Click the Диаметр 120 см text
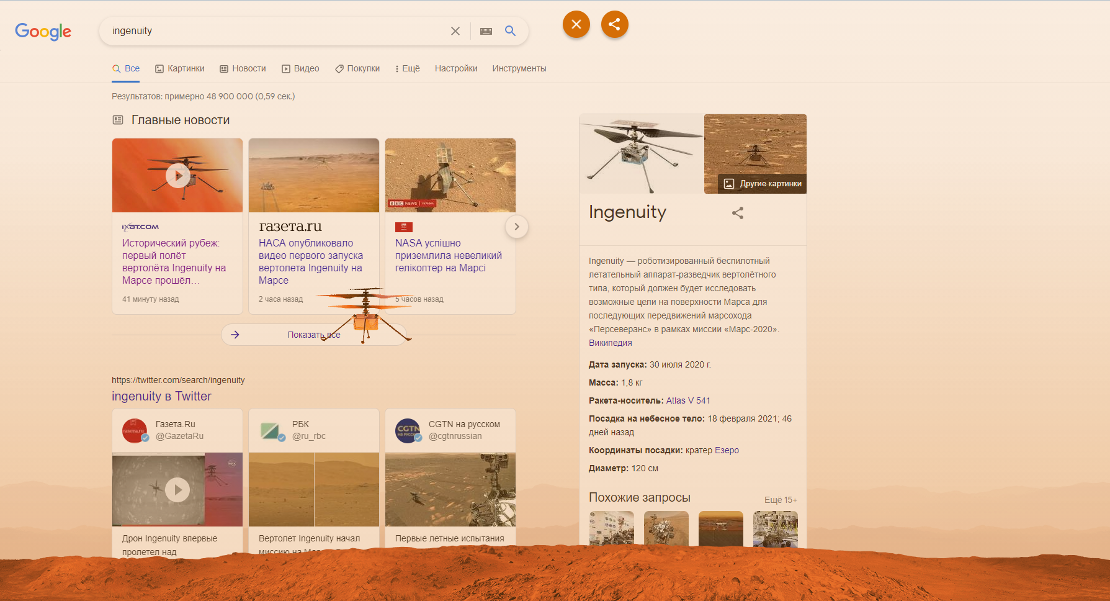The width and height of the screenshot is (1110, 601). tap(624, 469)
